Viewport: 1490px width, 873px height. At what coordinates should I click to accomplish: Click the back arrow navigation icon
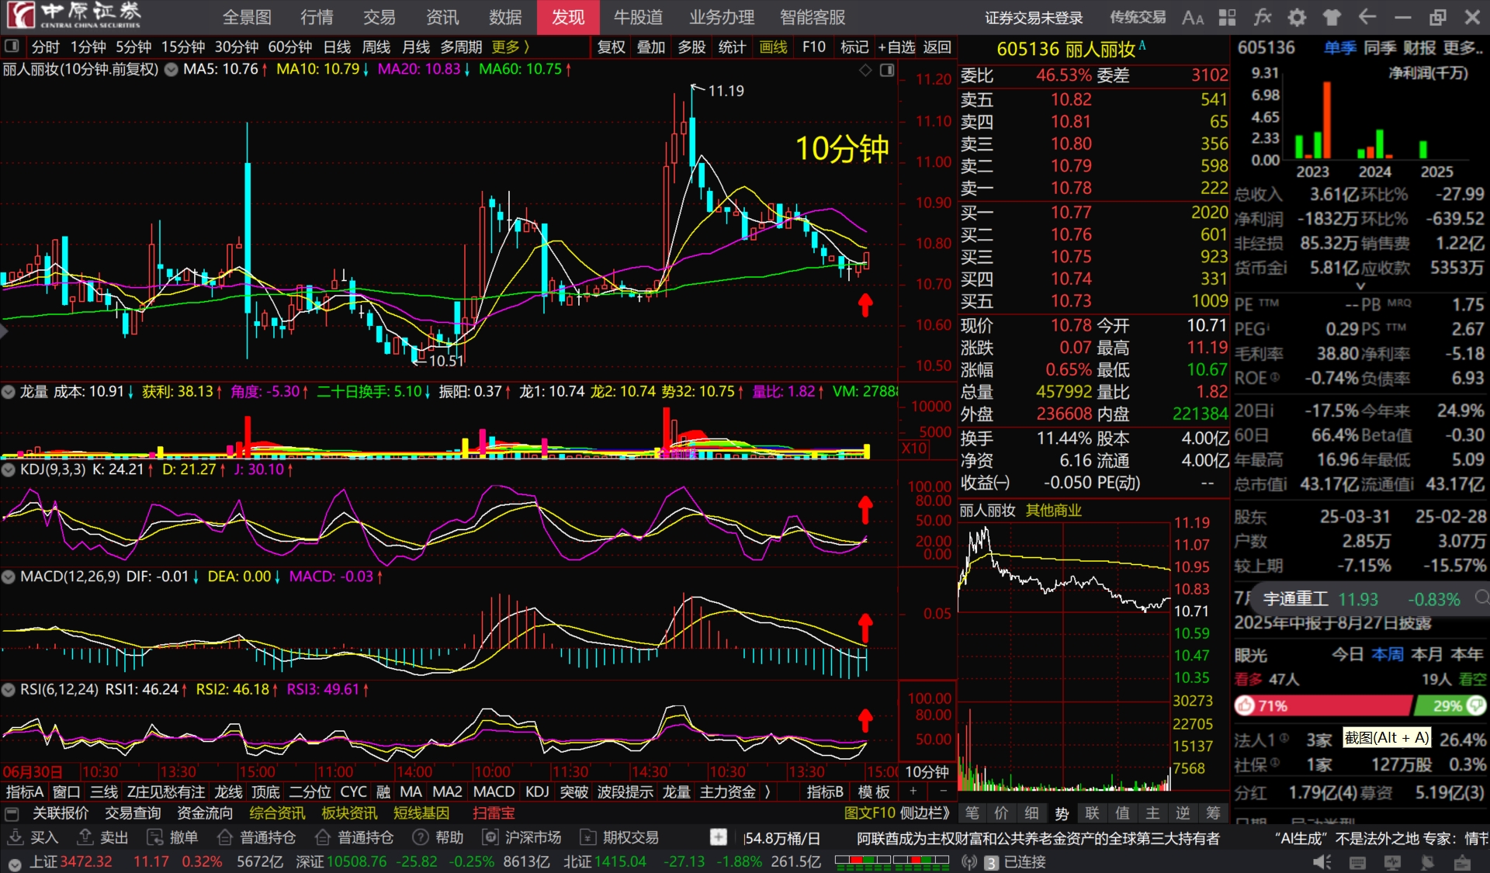(1367, 17)
